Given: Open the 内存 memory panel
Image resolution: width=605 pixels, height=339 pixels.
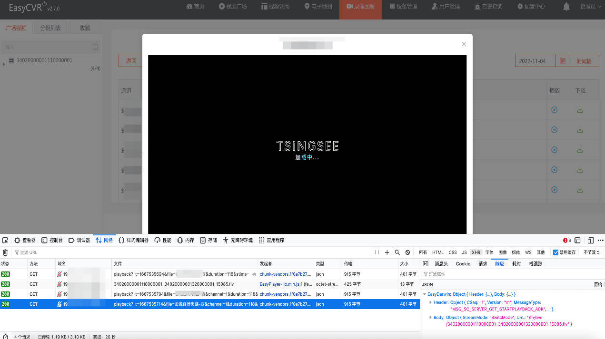Looking at the screenshot, I should 186,240.
